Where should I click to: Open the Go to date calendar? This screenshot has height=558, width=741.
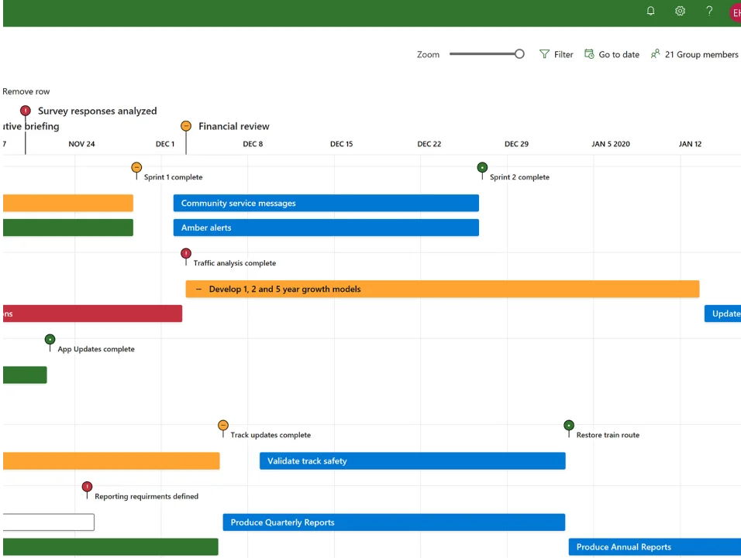pos(590,54)
